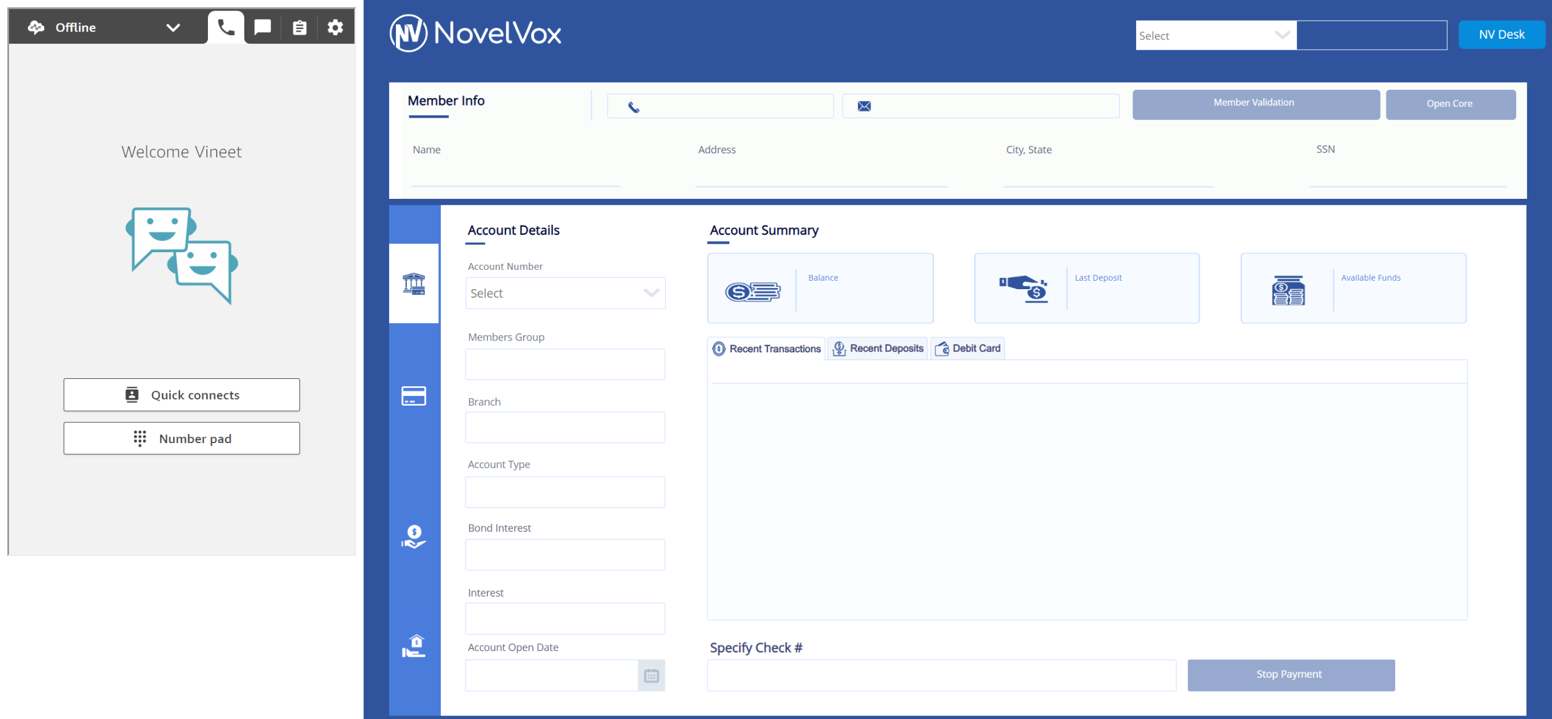Focus the Specify Check # input field

[941, 675]
